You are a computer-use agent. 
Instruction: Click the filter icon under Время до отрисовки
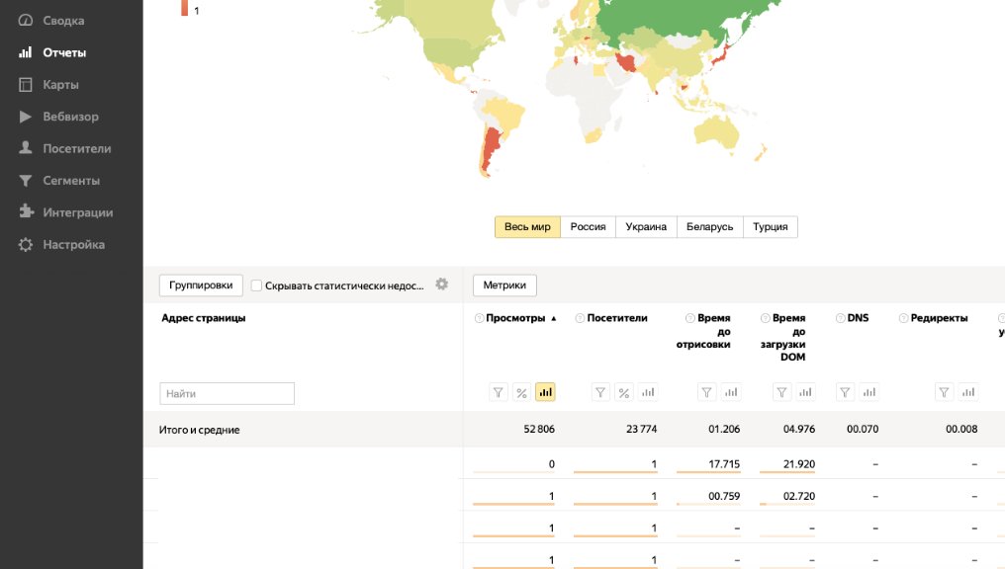point(707,392)
